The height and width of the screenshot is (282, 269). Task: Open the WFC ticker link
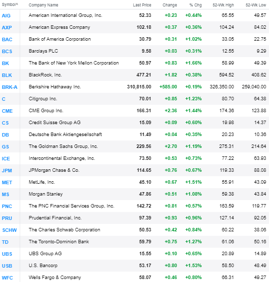(7, 278)
